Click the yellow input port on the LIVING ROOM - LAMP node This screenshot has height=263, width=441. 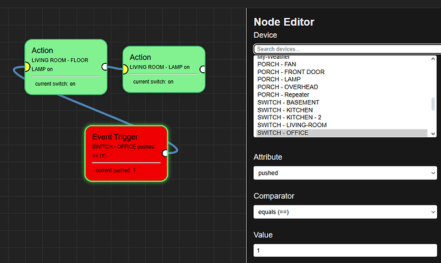click(125, 70)
